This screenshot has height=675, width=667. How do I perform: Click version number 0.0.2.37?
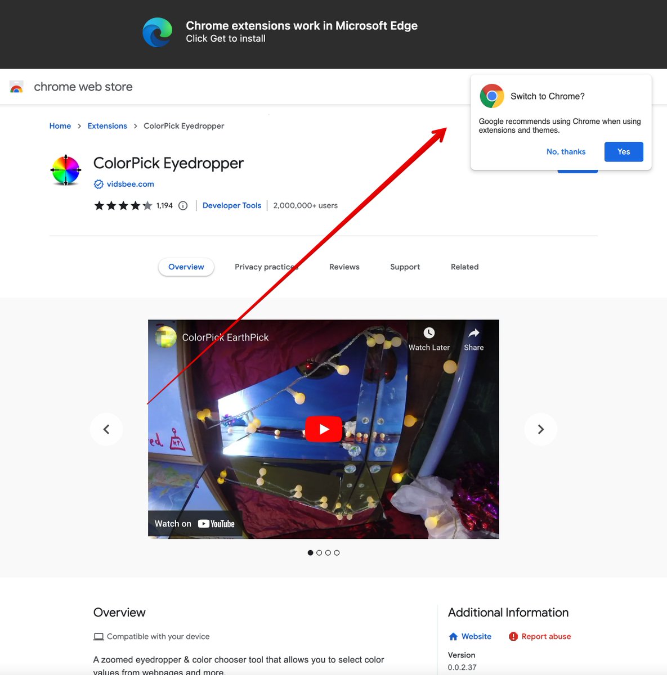pos(462,668)
